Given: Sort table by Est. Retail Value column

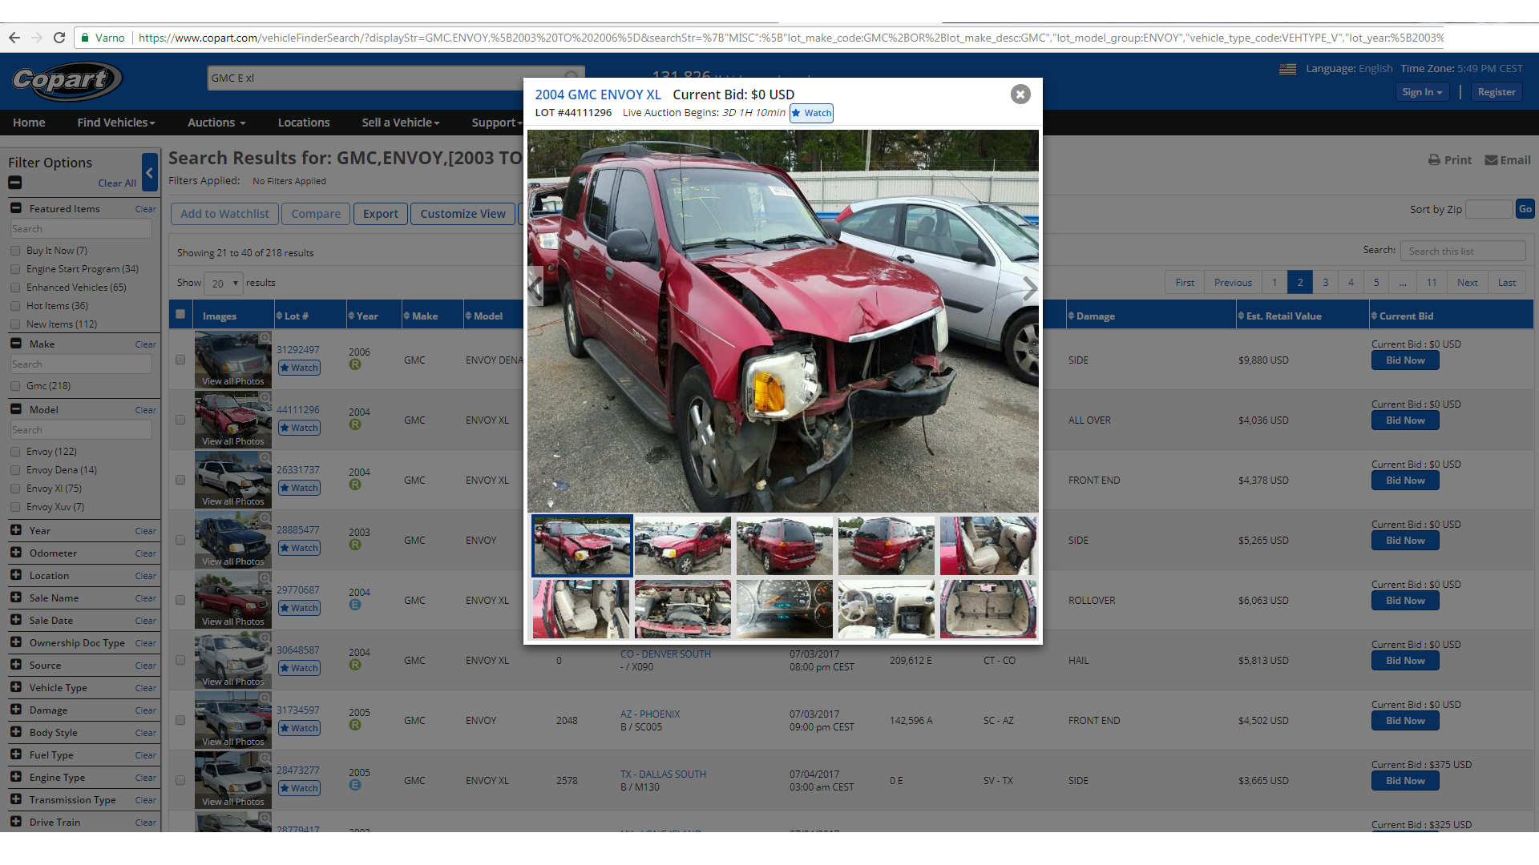Looking at the screenshot, I should pos(1302,316).
